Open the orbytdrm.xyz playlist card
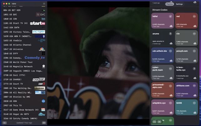Viewport: 201px width, 126px height. pyautogui.click(x=162, y=107)
